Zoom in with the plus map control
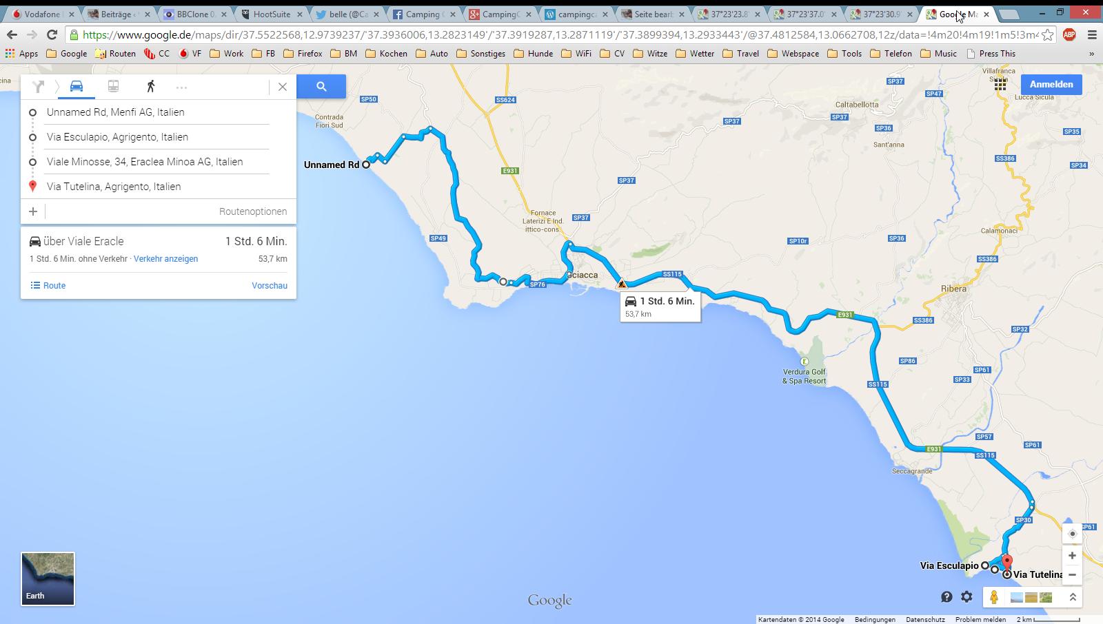This screenshot has height=624, width=1103. pyautogui.click(x=1072, y=556)
